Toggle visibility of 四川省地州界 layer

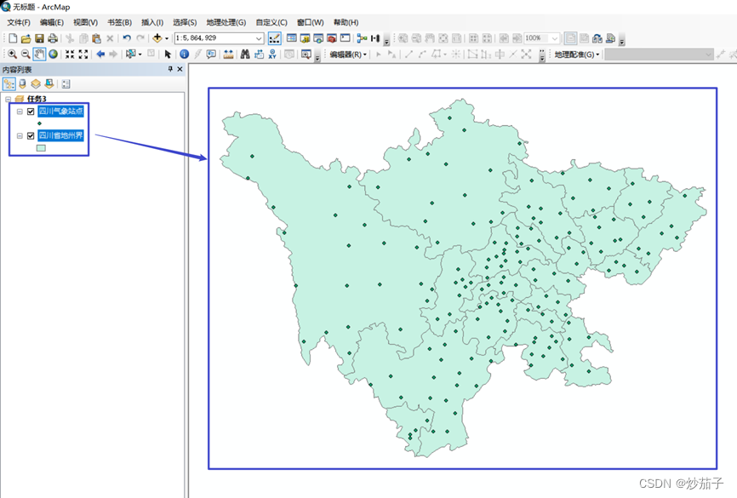31,136
